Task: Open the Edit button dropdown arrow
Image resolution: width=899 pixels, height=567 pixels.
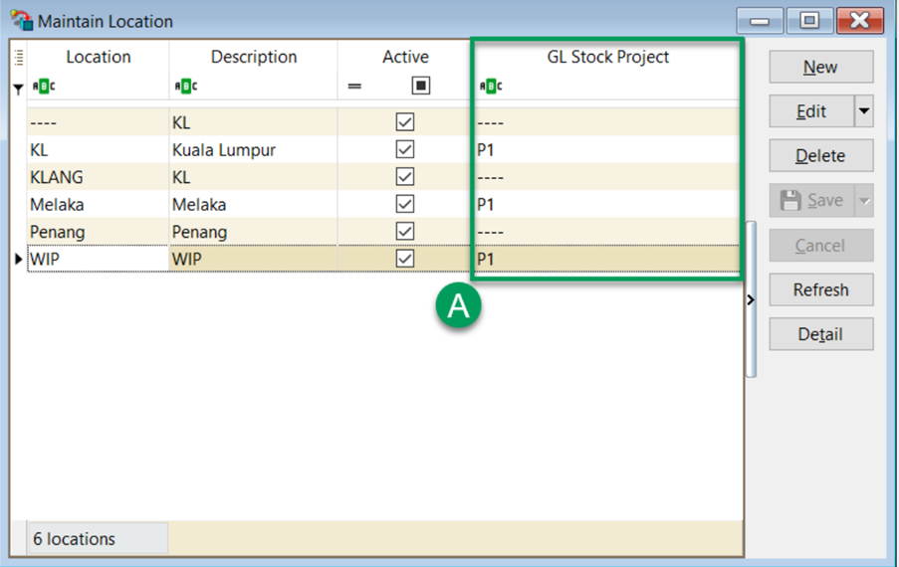Action: pyautogui.click(x=863, y=111)
